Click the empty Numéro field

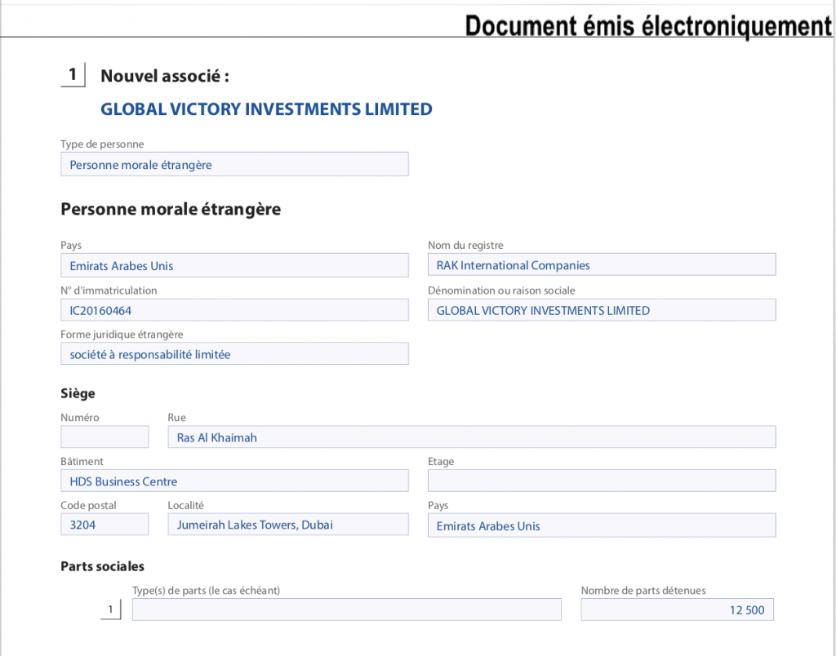pos(104,437)
